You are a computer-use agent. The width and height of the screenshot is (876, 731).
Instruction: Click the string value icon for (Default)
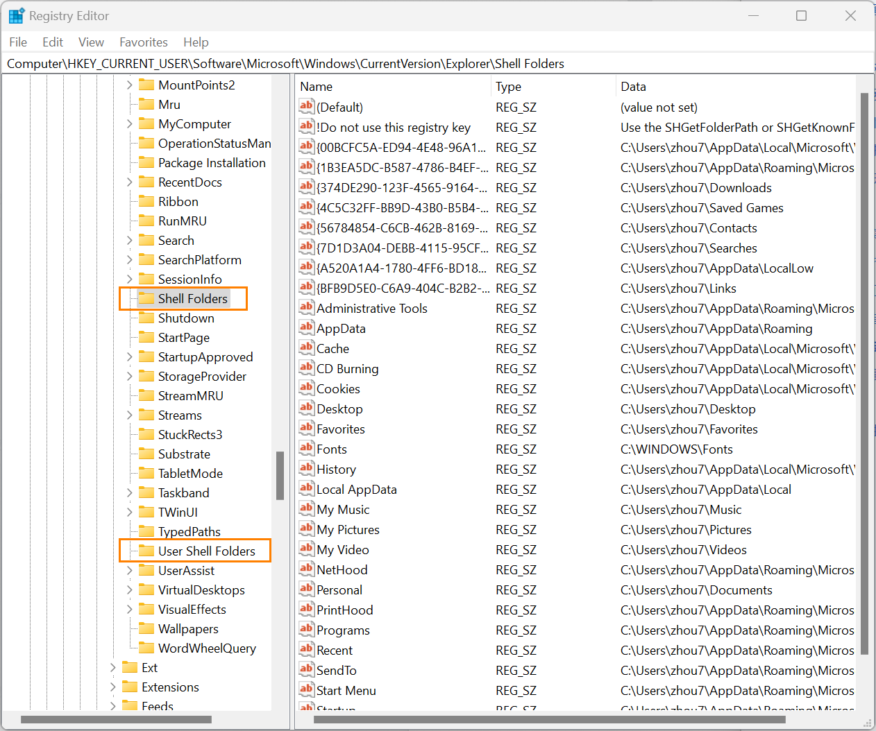307,106
